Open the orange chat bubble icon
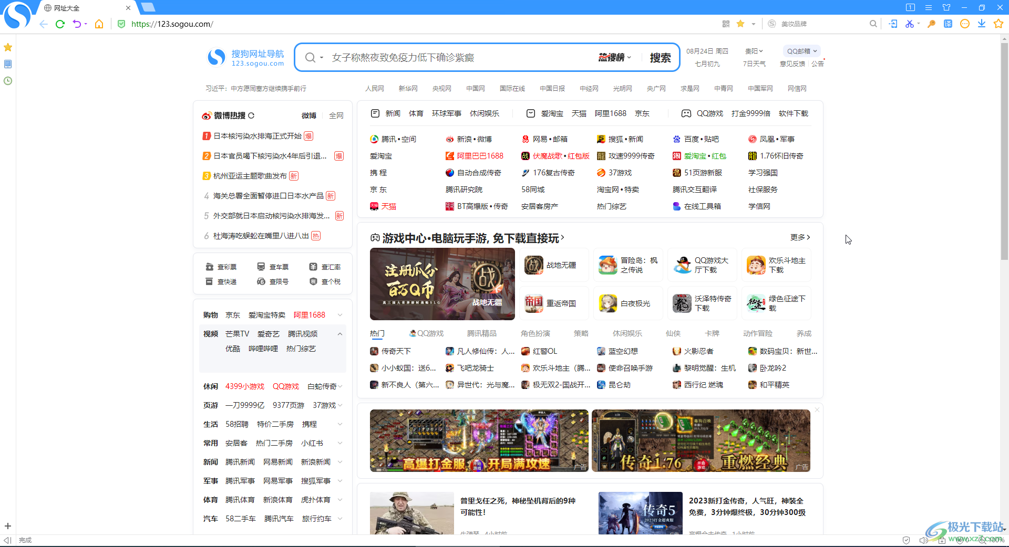Viewport: 1009px width, 547px height. pos(965,24)
